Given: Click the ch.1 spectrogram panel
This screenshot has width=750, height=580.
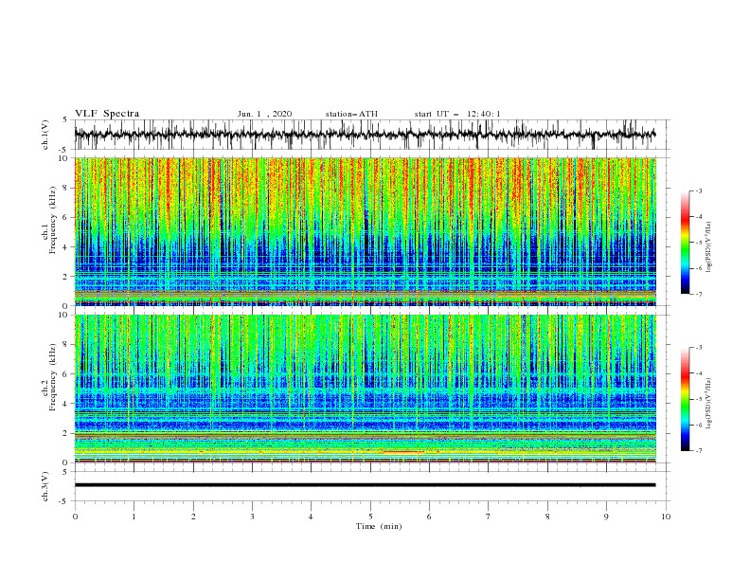Looking at the screenshot, I should [x=365, y=231].
